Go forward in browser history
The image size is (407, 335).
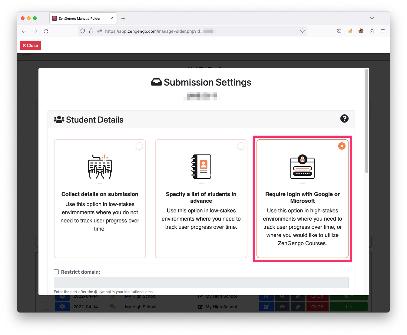[x=35, y=31]
